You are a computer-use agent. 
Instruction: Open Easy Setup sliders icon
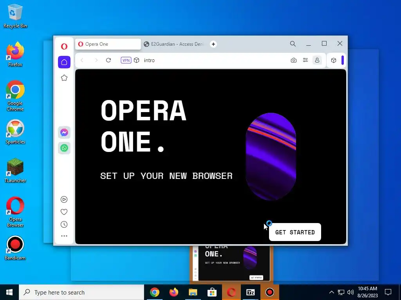pyautogui.click(x=305, y=60)
